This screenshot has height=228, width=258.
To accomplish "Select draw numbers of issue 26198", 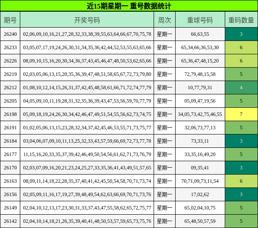I will tap(87, 114).
